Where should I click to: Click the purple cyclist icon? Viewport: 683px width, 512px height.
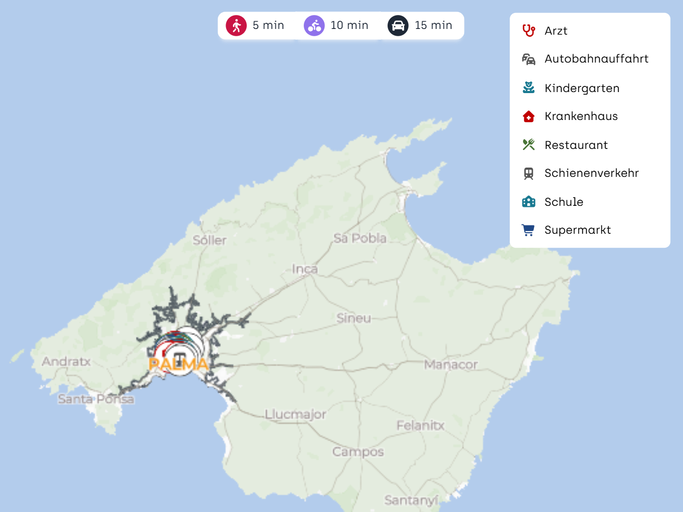click(x=314, y=25)
